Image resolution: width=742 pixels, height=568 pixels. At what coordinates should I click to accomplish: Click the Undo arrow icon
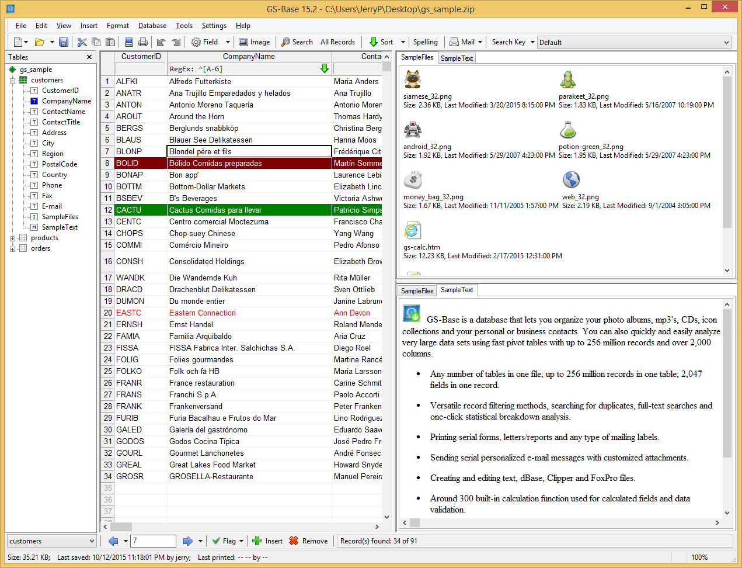click(x=162, y=42)
